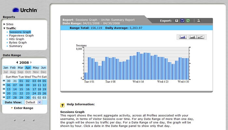Go to previous year arrow before 2008
Image resolution: width=228 pixels, height=130 pixels.
(x=17, y=62)
